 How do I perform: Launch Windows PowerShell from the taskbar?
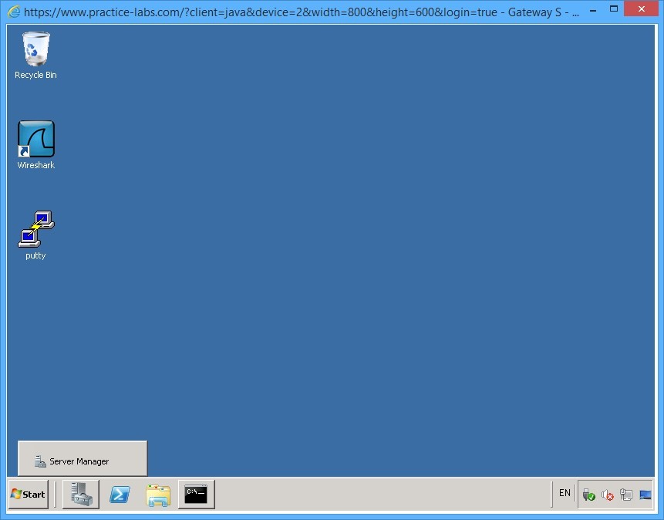pyautogui.click(x=120, y=495)
